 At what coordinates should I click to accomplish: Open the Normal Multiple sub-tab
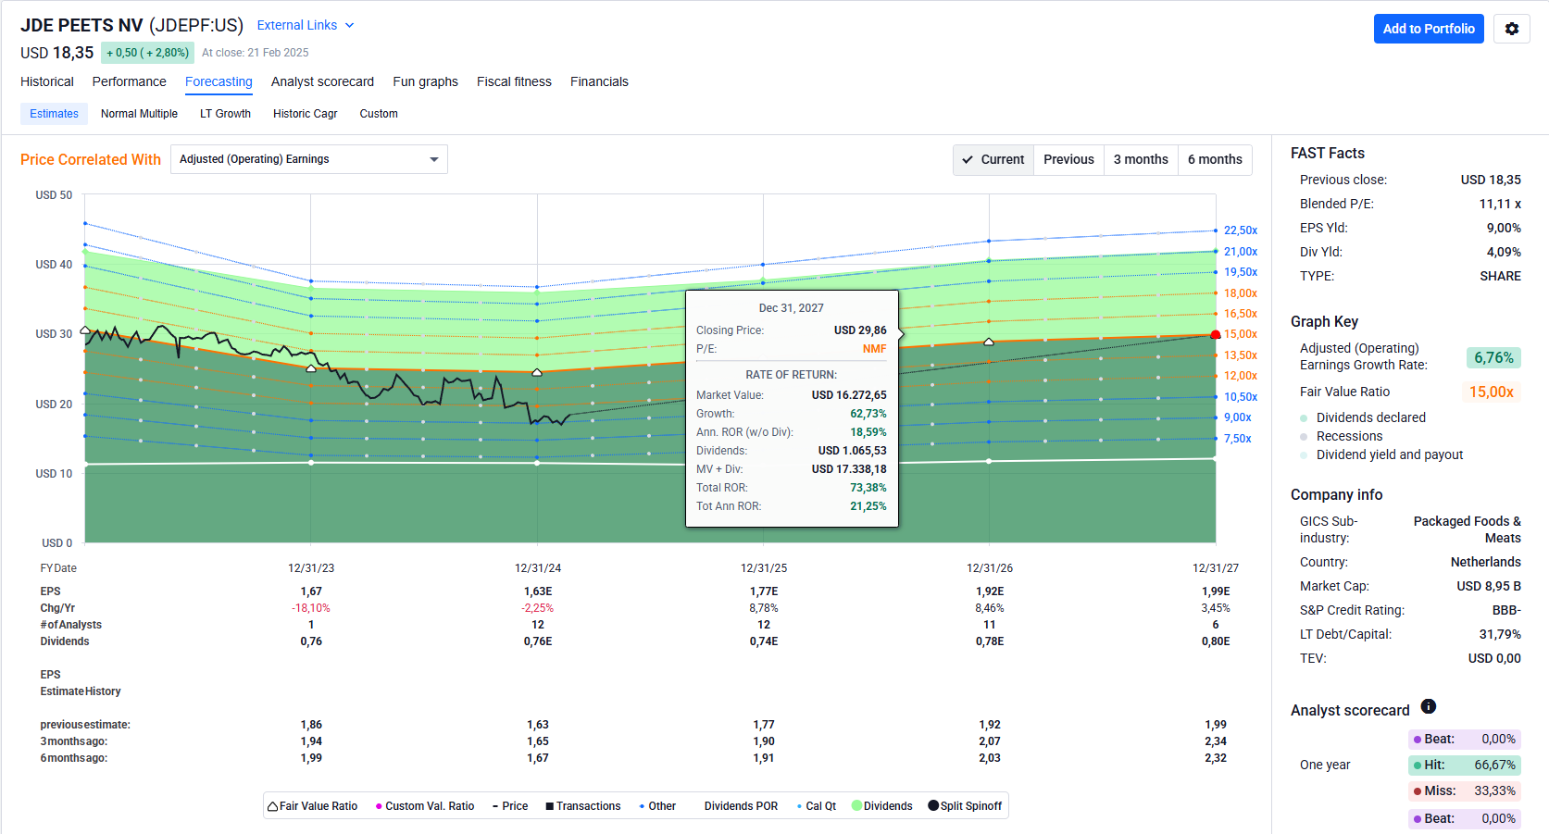click(x=139, y=114)
